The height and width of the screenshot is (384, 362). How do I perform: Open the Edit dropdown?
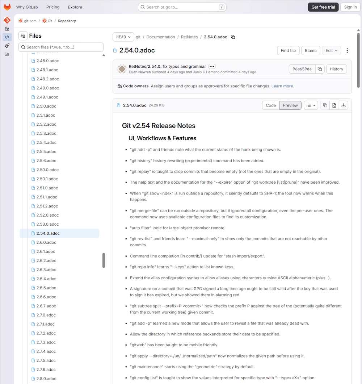pos(331,51)
